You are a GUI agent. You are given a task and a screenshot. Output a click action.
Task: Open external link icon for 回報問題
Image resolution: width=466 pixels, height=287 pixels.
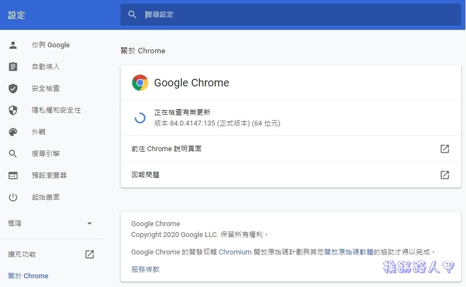coord(445,174)
